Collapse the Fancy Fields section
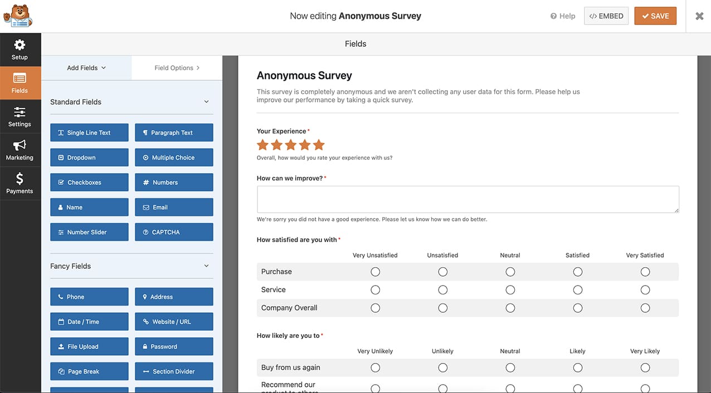 206,266
